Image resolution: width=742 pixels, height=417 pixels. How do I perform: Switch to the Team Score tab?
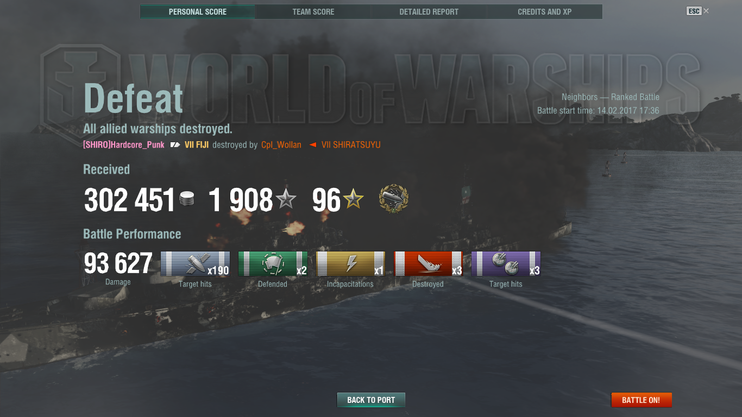pyautogui.click(x=313, y=12)
